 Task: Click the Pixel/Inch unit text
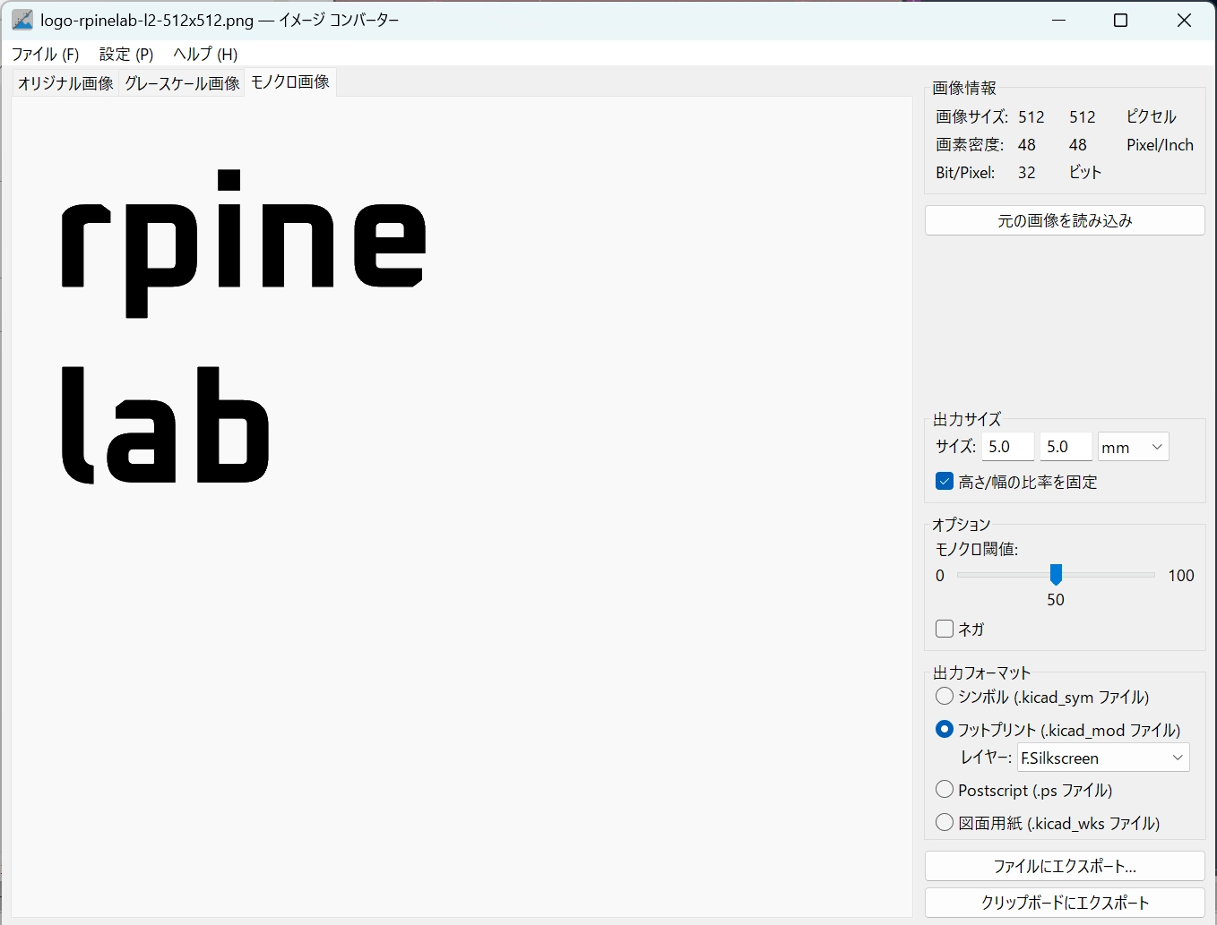1160,145
